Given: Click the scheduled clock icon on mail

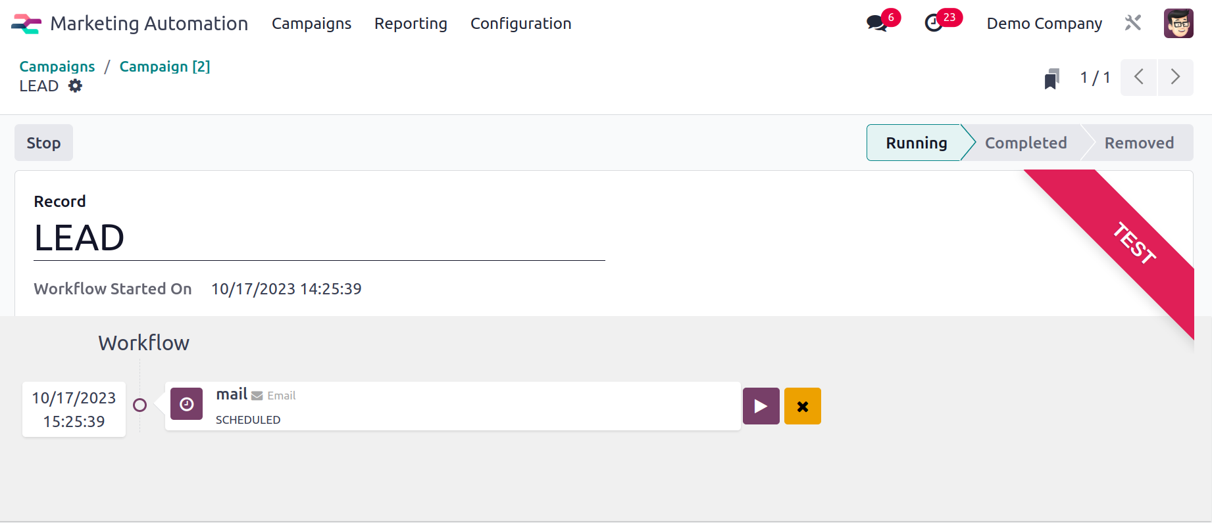Looking at the screenshot, I should [x=186, y=403].
